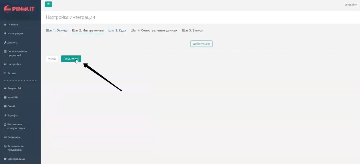Click the Назад button

[52, 59]
